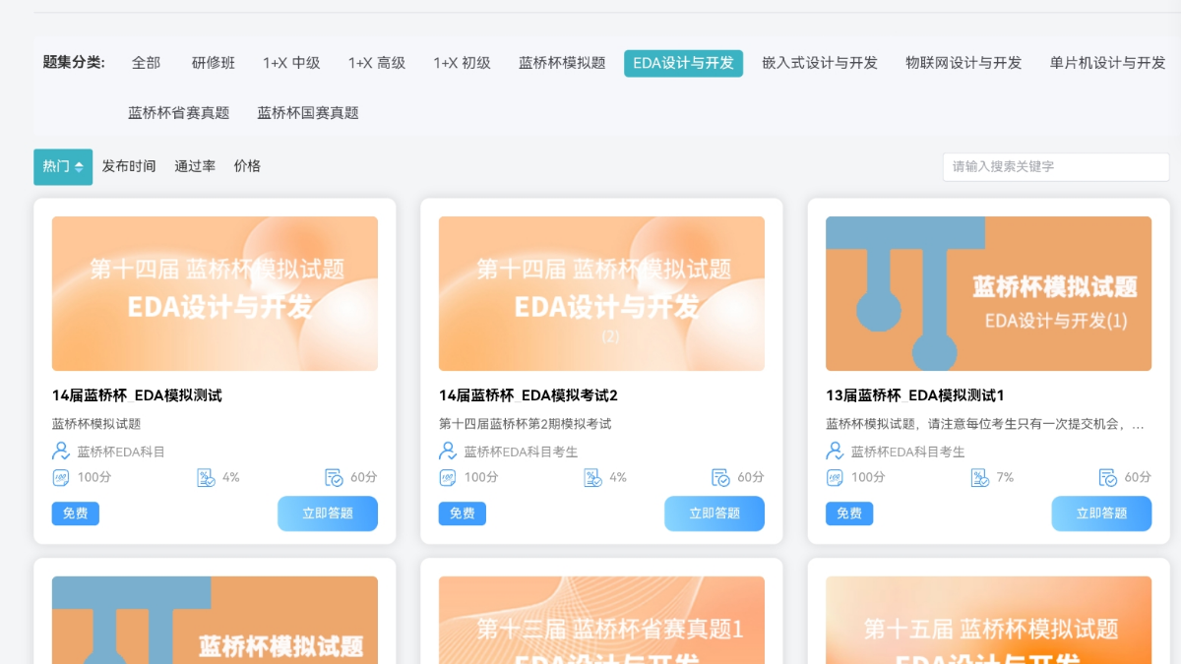Click the author icon beside 蓝桥杯EDA科目
The image size is (1181, 664).
pos(61,452)
